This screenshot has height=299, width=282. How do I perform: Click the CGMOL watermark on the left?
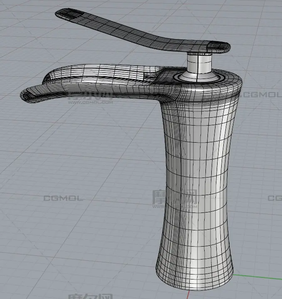63,198
